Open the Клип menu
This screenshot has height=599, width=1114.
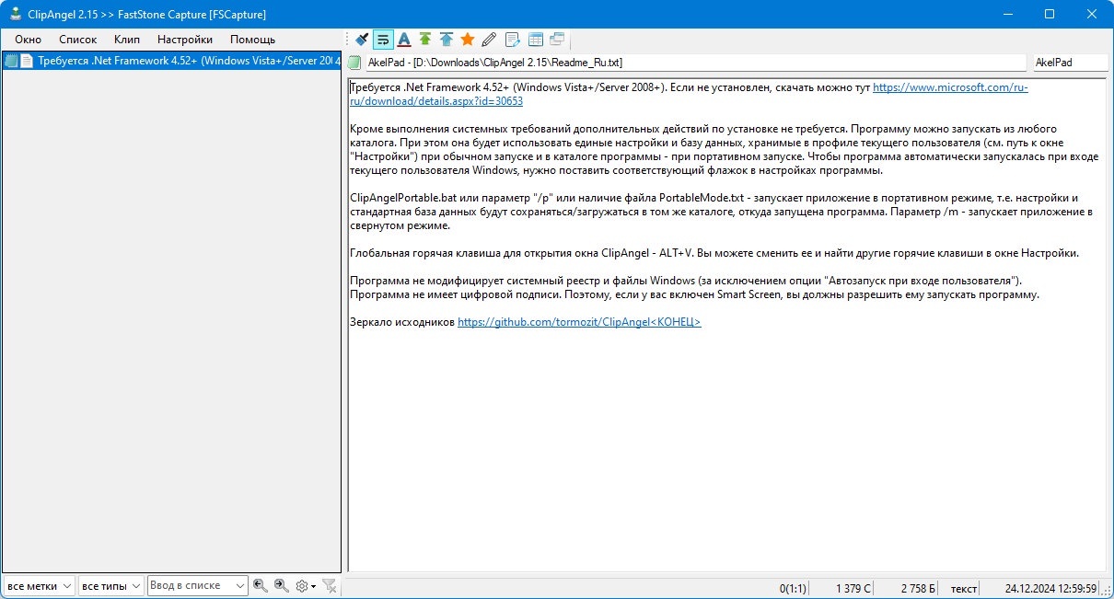[x=127, y=40]
